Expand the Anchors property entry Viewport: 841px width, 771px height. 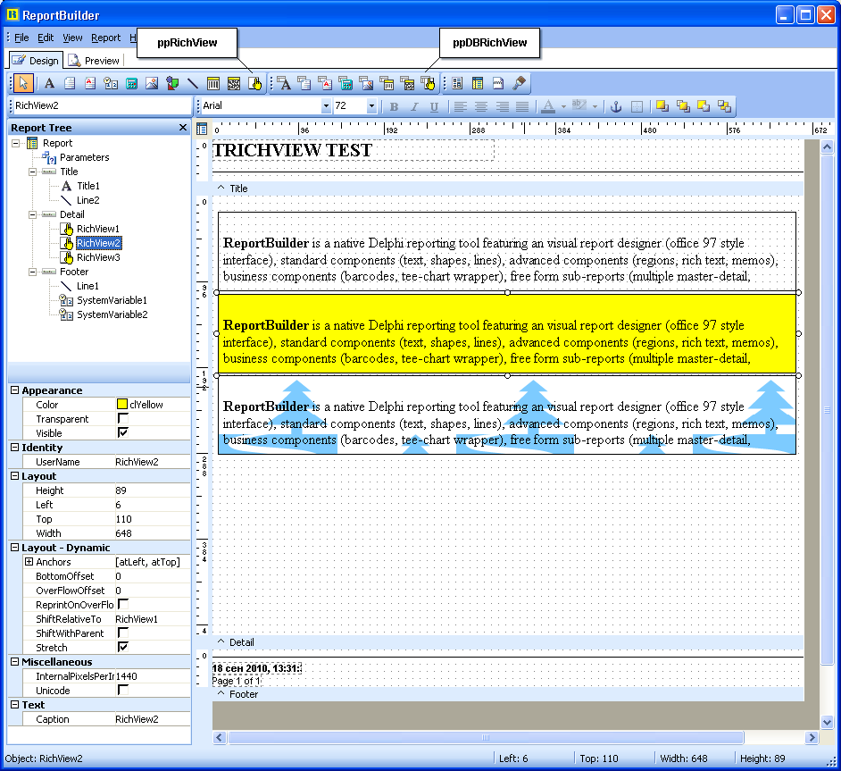29,562
